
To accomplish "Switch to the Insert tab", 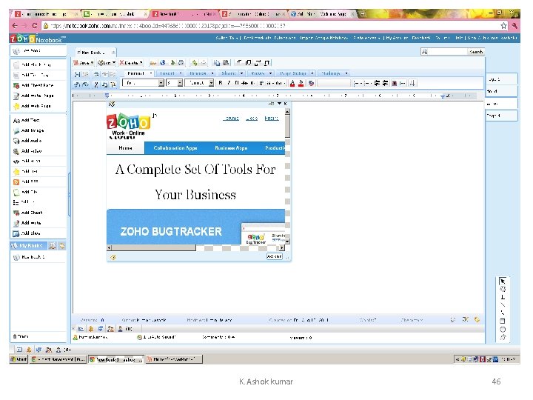I will point(167,73).
